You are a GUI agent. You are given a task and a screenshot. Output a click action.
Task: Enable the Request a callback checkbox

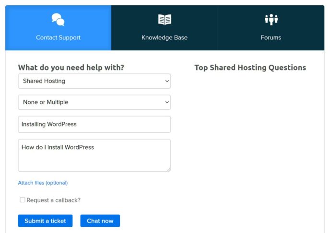point(23,199)
